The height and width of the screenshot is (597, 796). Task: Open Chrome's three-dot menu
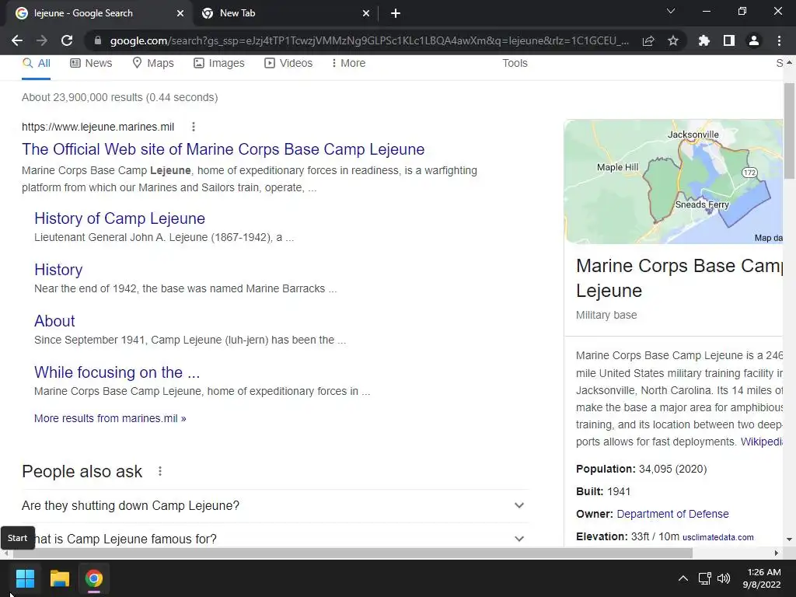click(779, 40)
